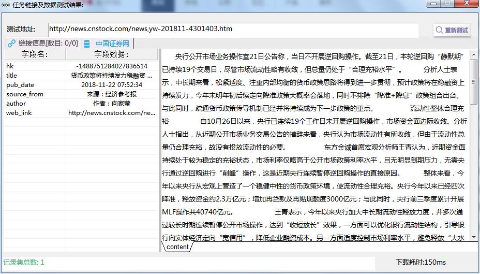Screen dimensions: 480x274
Task: Select the hk field row
Action: coord(81,66)
